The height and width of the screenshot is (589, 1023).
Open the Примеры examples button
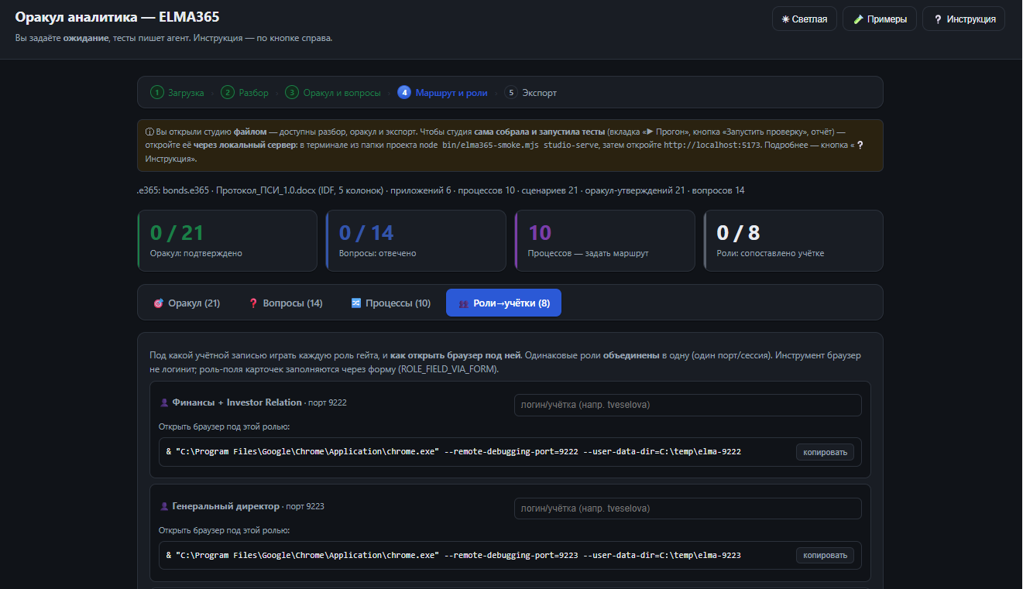880,19
